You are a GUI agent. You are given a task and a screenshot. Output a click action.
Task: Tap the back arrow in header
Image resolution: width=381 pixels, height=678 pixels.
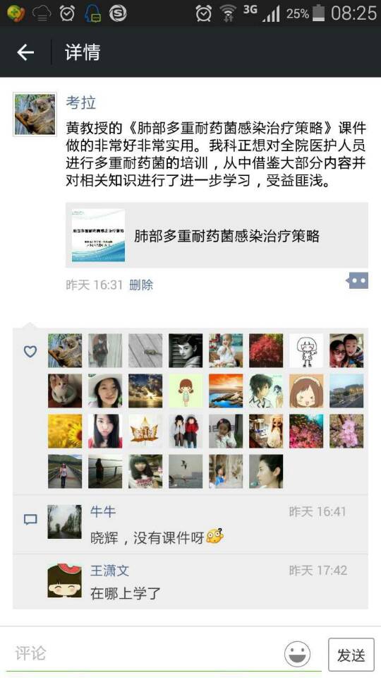[25, 52]
